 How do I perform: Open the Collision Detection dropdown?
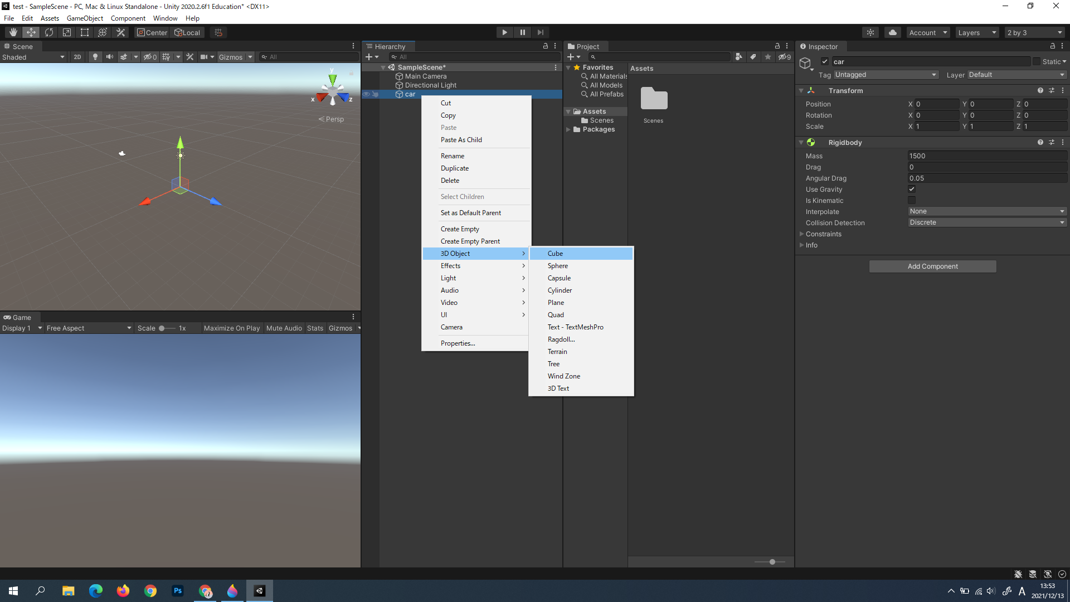pyautogui.click(x=986, y=222)
